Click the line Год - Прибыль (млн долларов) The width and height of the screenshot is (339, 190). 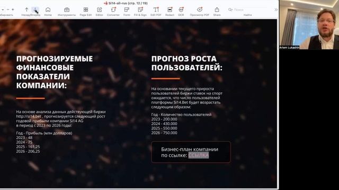pyautogui.click(x=44, y=133)
